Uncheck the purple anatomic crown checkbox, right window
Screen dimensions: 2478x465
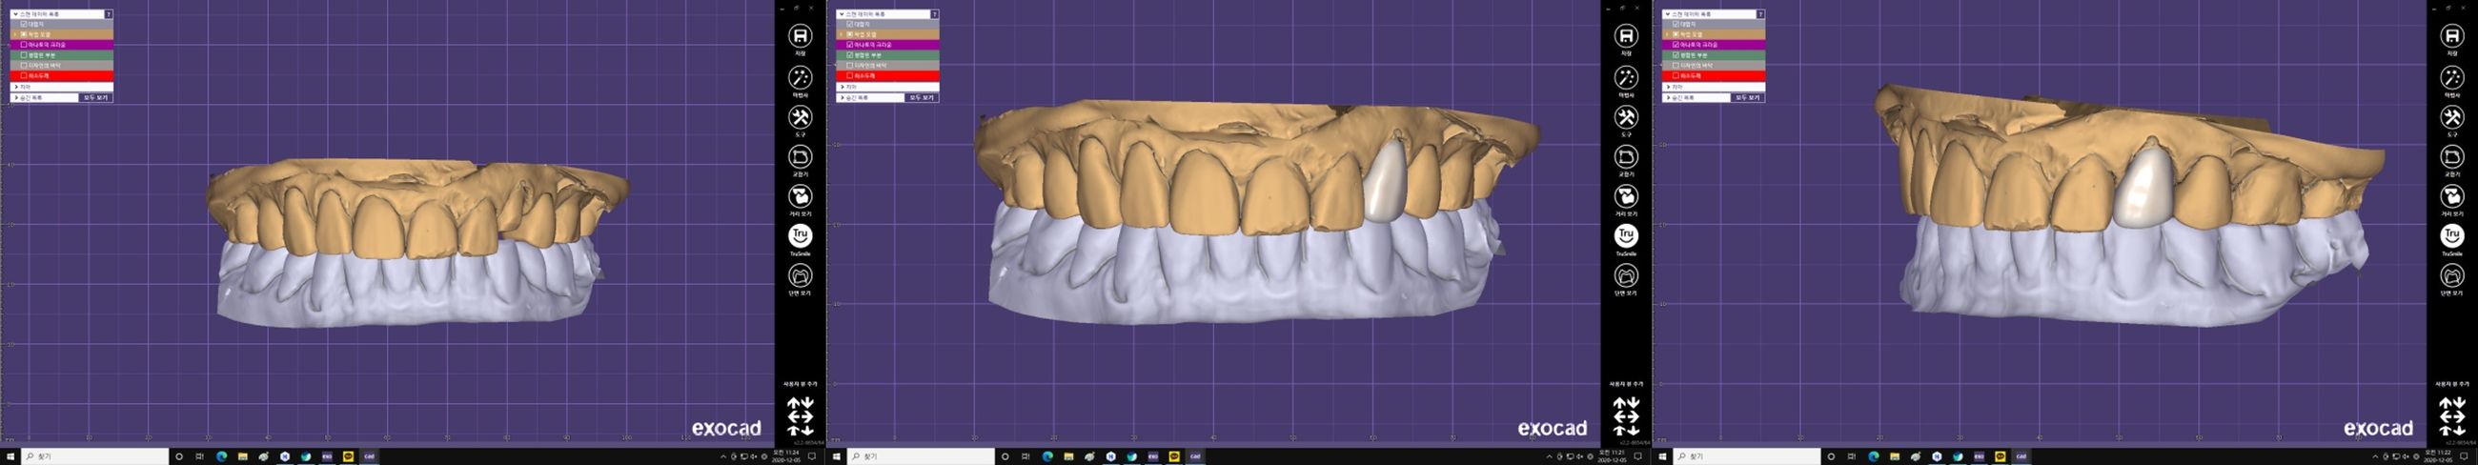click(1676, 44)
